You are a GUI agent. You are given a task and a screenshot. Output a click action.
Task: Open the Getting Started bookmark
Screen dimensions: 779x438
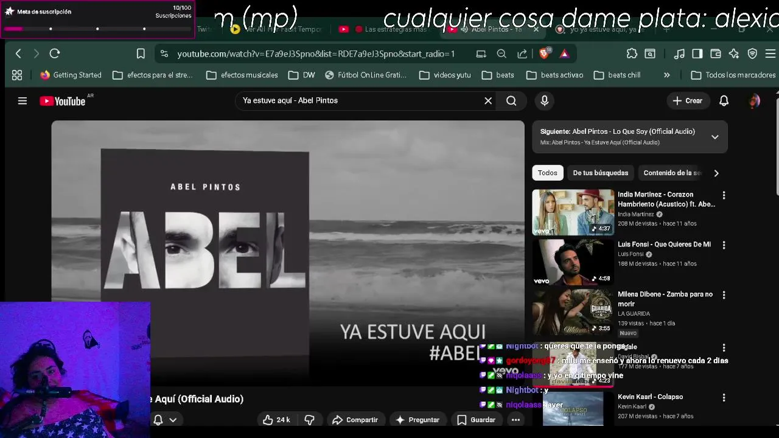click(x=71, y=75)
